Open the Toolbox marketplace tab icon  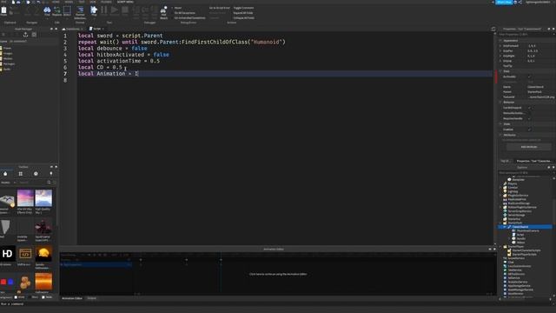click(5, 174)
